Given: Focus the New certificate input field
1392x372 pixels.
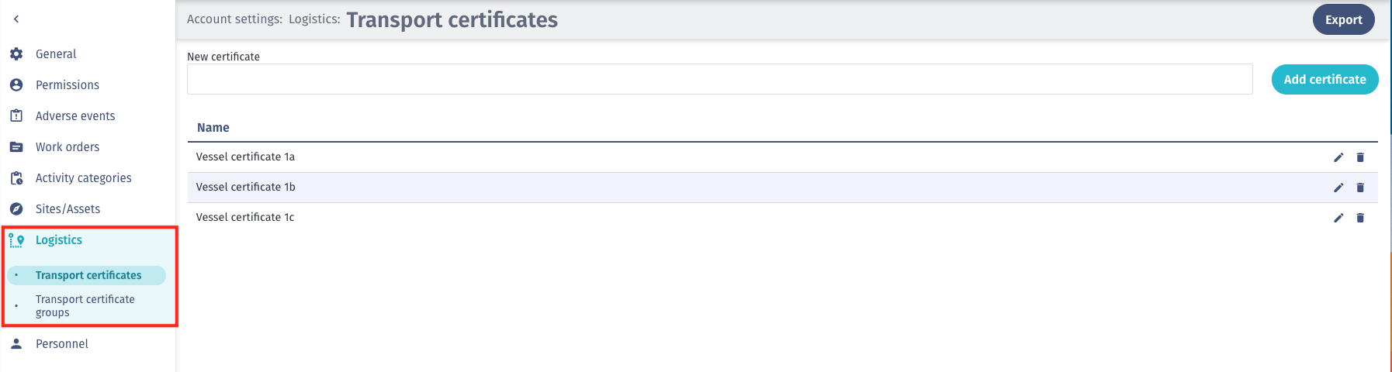Looking at the screenshot, I should [720, 79].
